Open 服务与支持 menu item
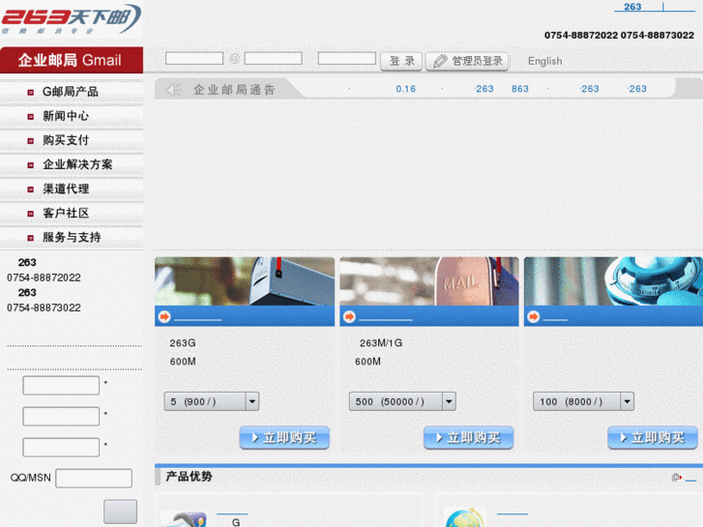Screen dimensions: 703x527 (x=72, y=237)
